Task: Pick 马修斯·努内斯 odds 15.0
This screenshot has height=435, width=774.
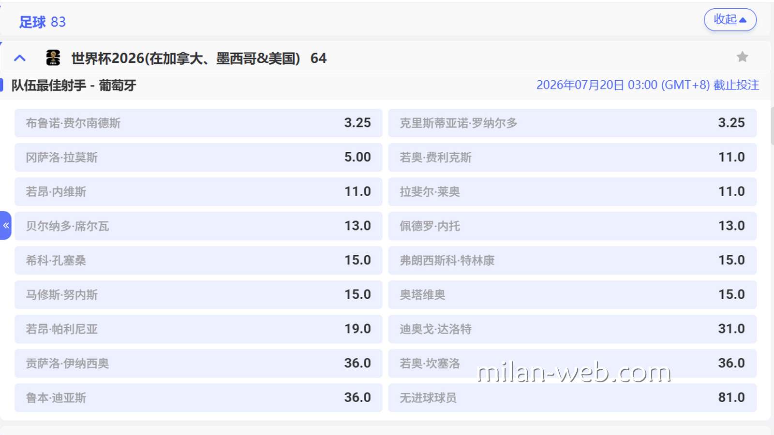Action: (x=198, y=294)
